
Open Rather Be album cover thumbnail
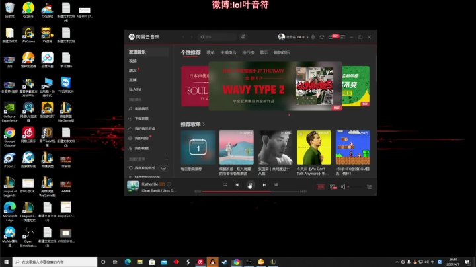pos(133,186)
